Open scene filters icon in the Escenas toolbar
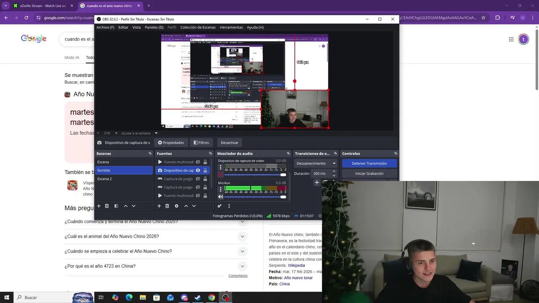This screenshot has height=303, width=539. 116,206
